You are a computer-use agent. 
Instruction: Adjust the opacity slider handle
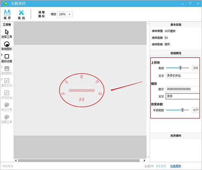click(x=182, y=110)
